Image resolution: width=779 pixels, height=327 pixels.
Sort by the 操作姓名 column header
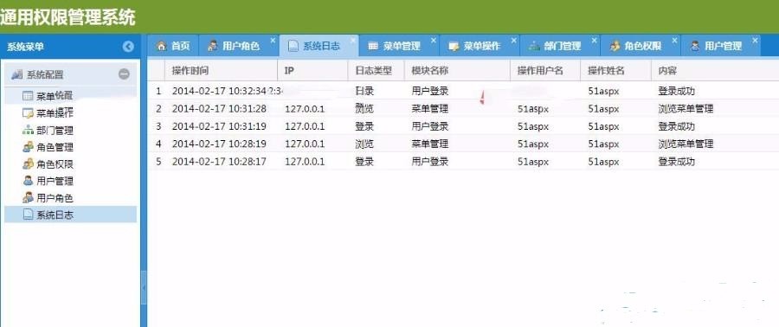pyautogui.click(x=615, y=70)
